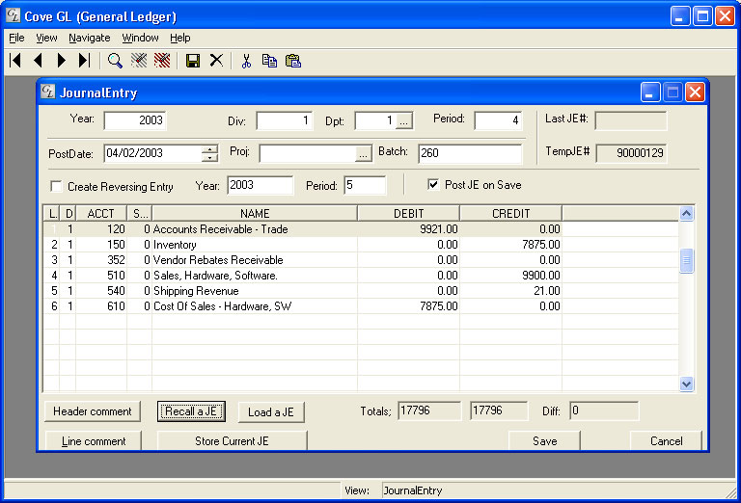Copy with the toolbar copy icon

(269, 61)
